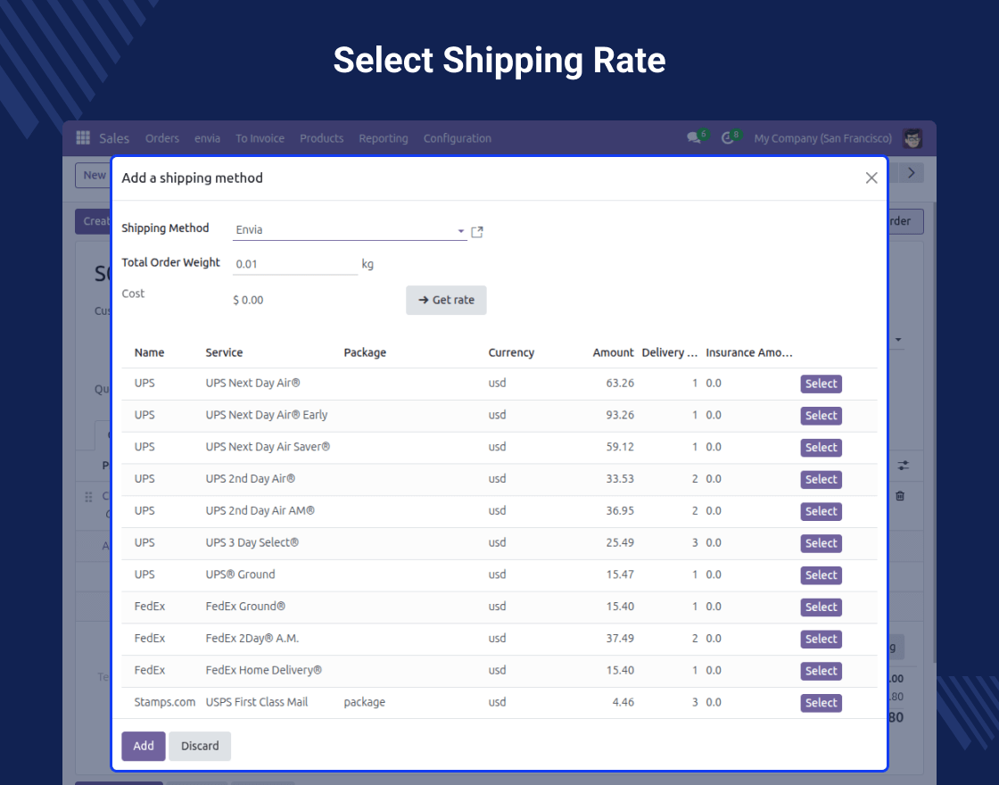Select UPS 2nd Day Air AM® rate
The height and width of the screenshot is (785, 999).
pyautogui.click(x=821, y=511)
